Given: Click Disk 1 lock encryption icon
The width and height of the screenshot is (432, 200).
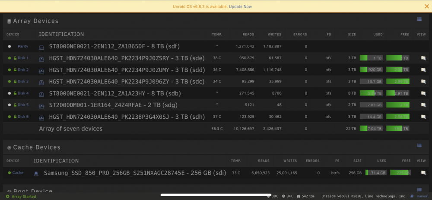Looking at the screenshot, I should coord(15,58).
